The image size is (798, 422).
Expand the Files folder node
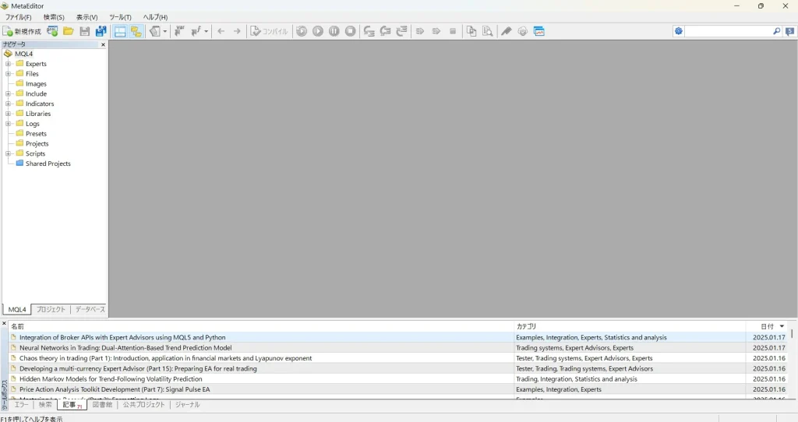coord(8,74)
